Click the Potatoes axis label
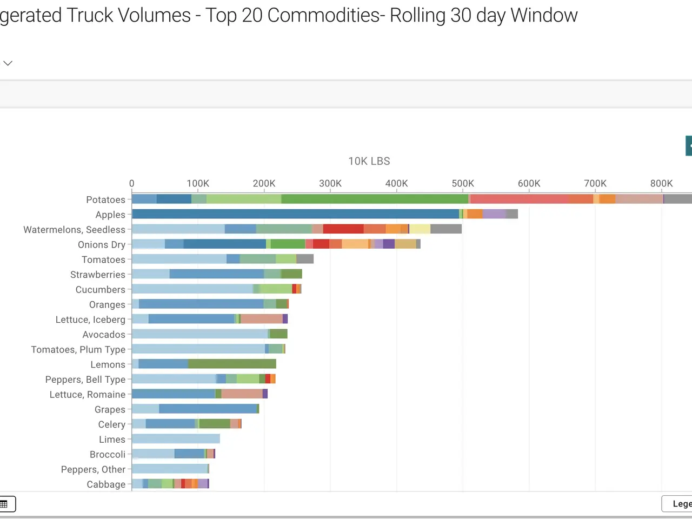The height and width of the screenshot is (519, 692). [105, 199]
